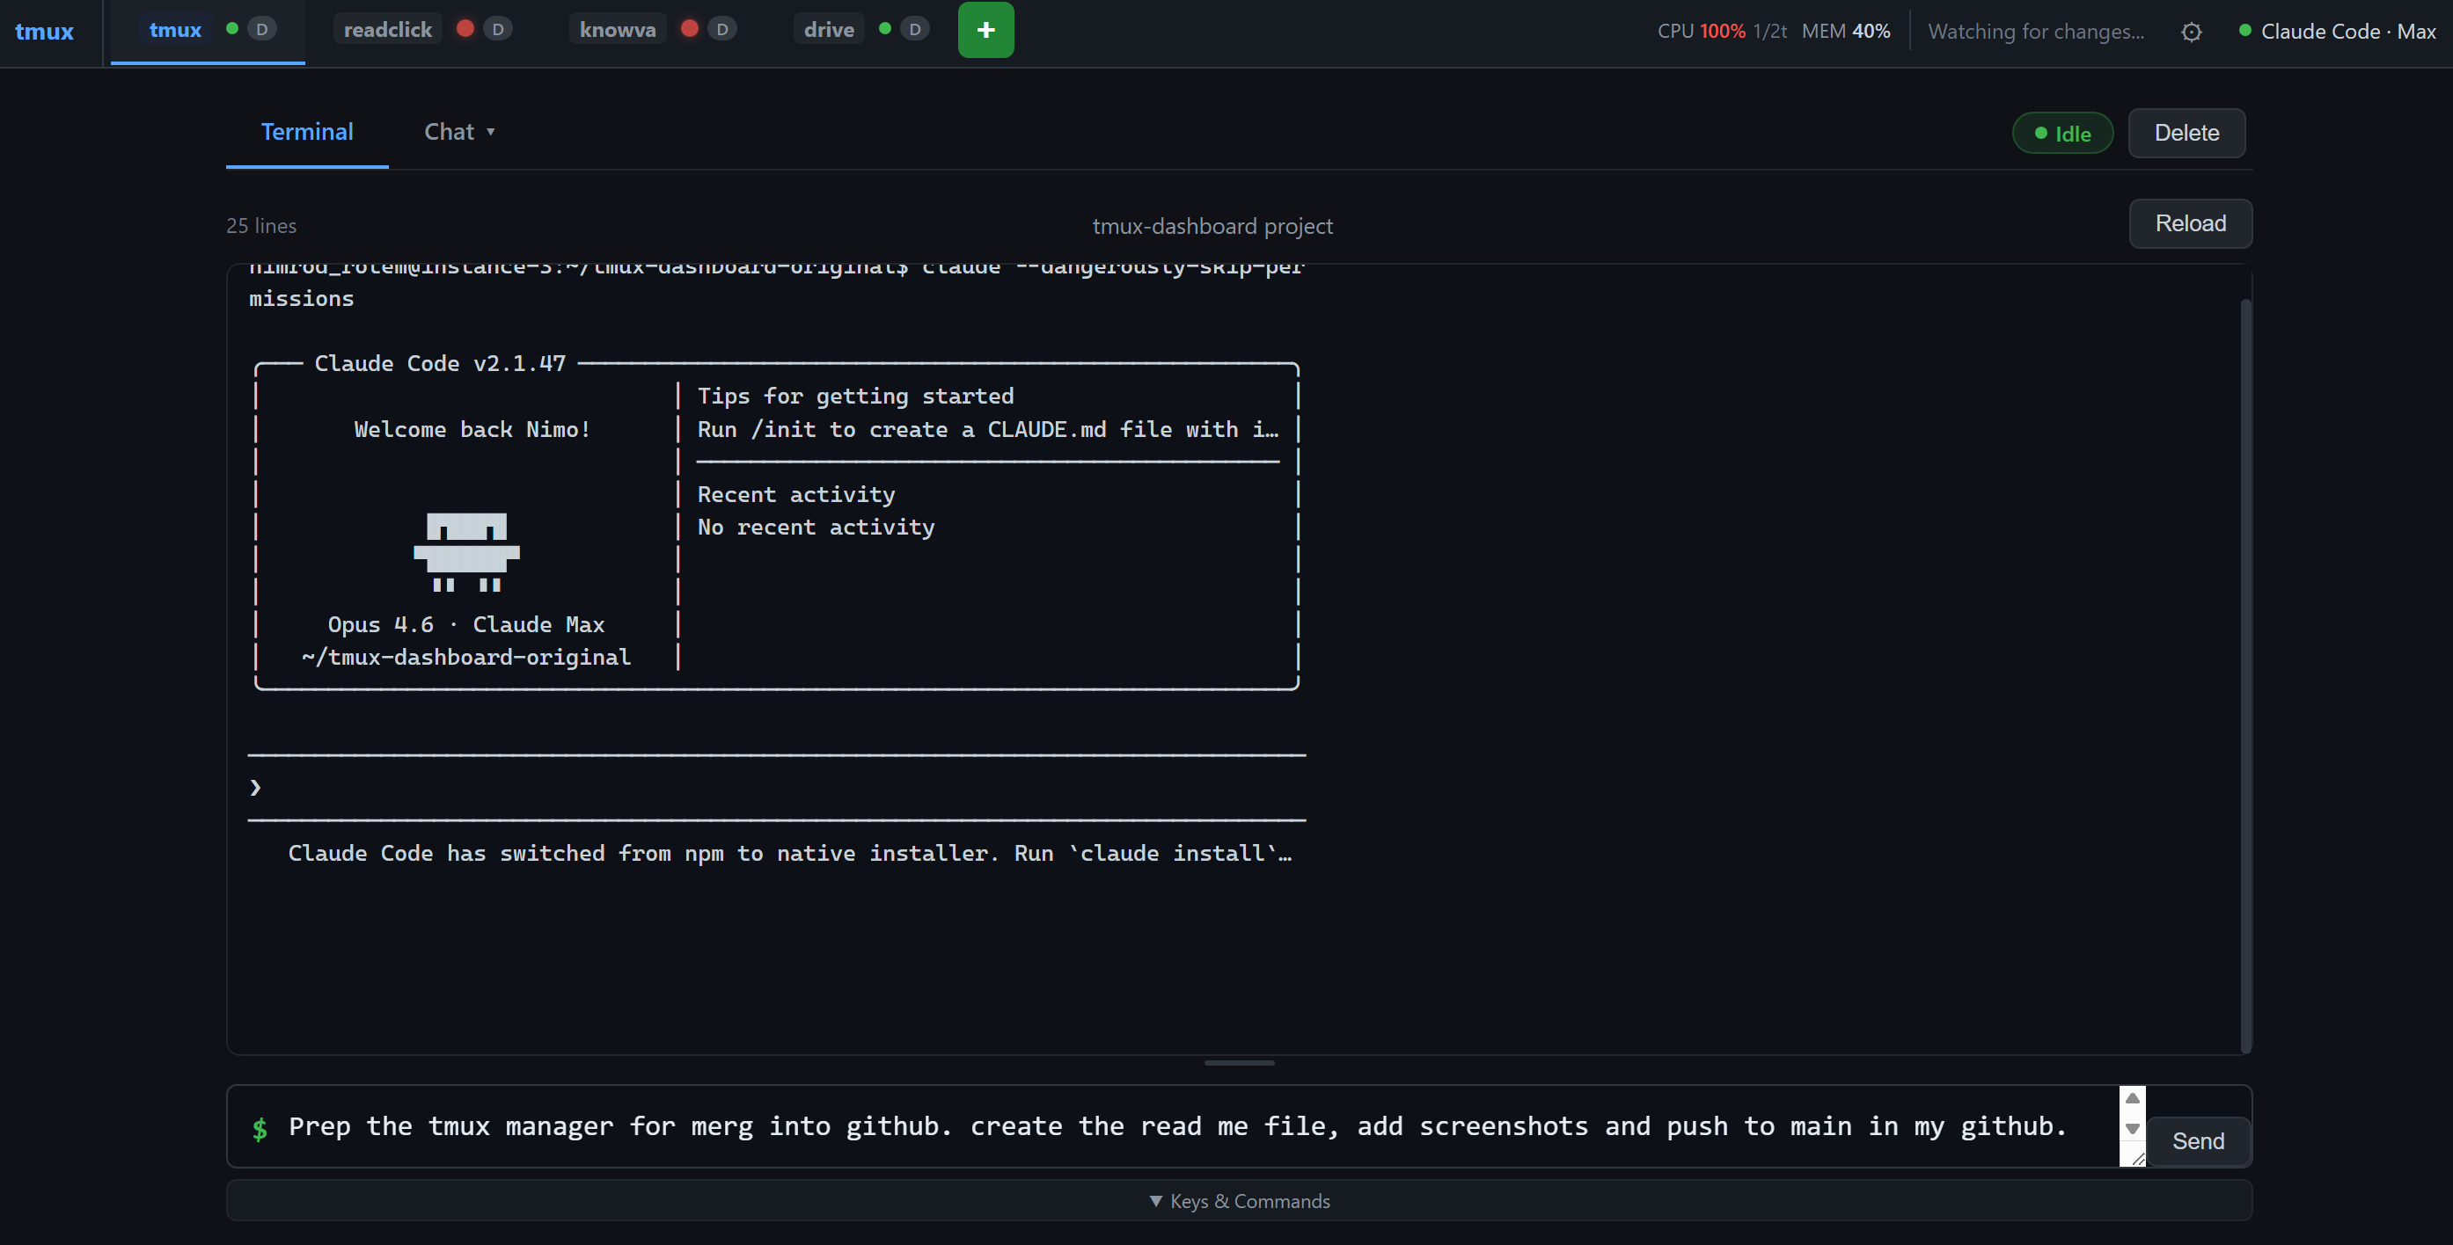Click the green Idle status pill
The image size is (2453, 1245).
pos(2062,132)
